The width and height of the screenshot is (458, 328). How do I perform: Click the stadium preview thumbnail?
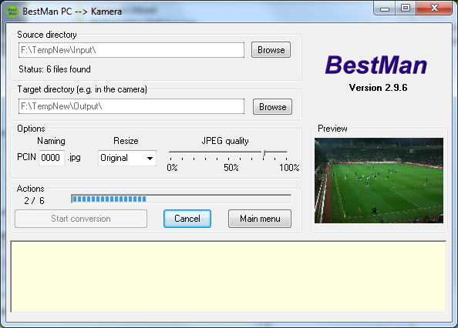(x=379, y=180)
